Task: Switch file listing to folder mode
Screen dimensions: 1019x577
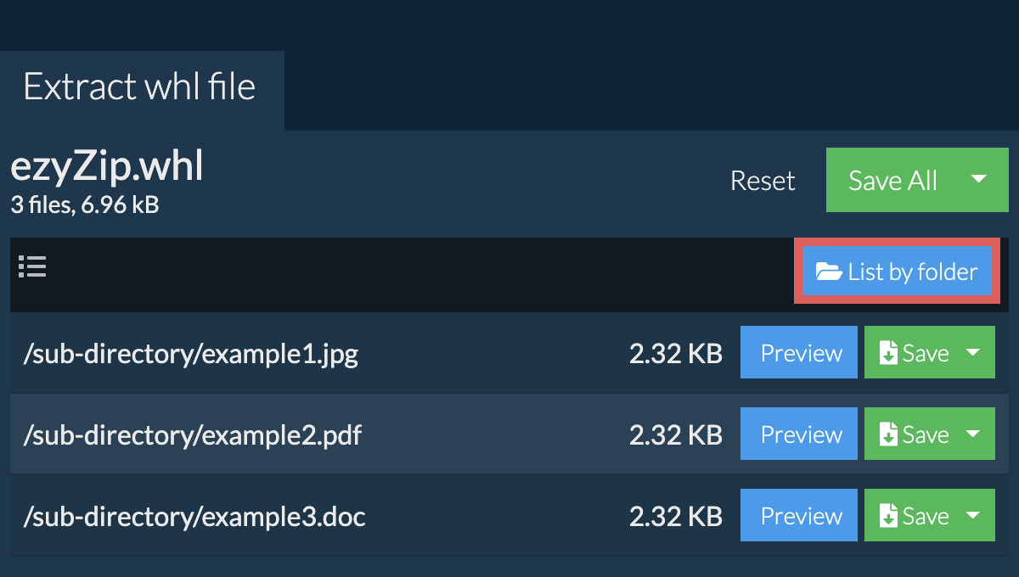Action: 897,270
